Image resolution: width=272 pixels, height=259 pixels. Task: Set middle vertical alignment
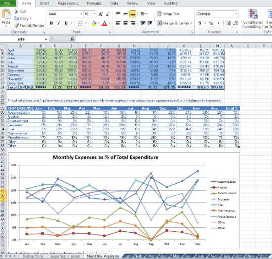pos(125,14)
